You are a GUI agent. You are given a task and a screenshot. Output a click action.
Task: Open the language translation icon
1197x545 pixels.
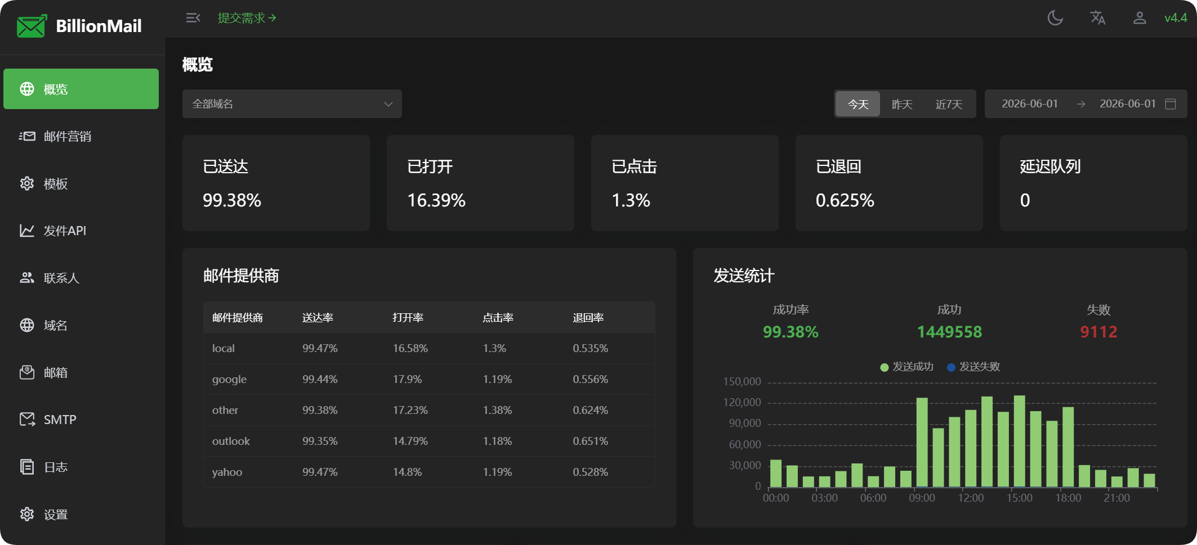coord(1097,18)
